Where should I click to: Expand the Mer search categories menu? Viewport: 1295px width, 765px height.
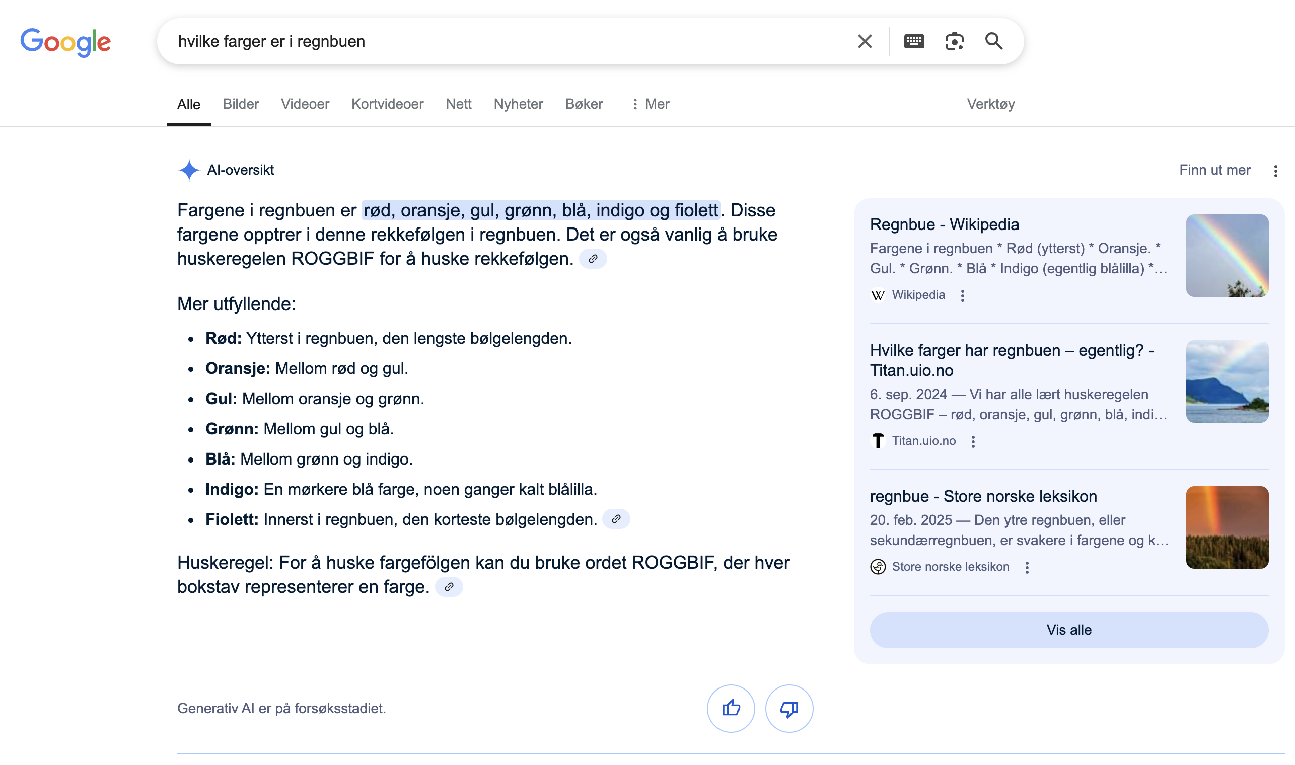[651, 104]
